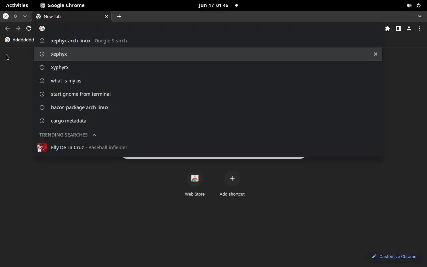Click the Google icon in the address bar
The image size is (427, 267).
point(42,28)
